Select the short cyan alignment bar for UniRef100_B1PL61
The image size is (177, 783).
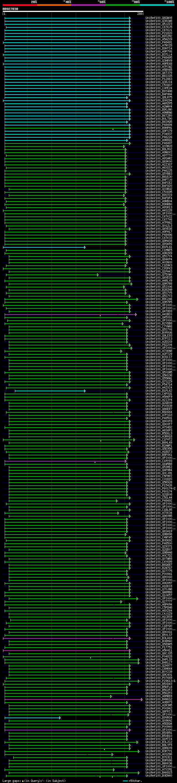(45, 247)
